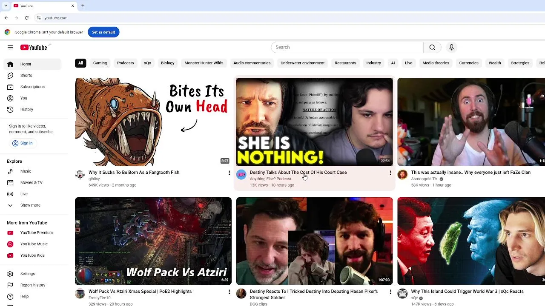
Task: Select the Media theories chip
Action: click(436, 63)
